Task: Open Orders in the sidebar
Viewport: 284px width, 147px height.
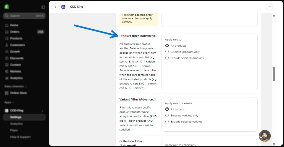Action: (x=15, y=32)
